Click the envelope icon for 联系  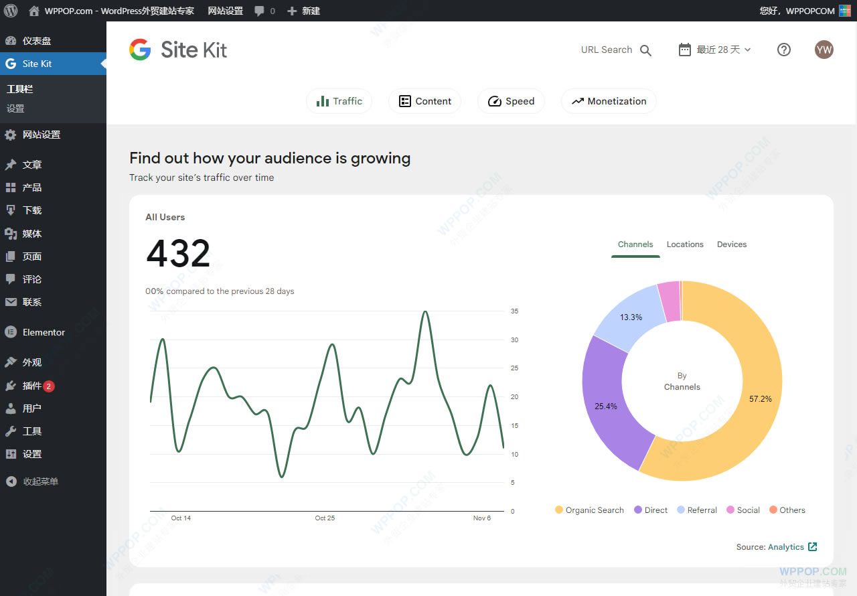[11, 302]
